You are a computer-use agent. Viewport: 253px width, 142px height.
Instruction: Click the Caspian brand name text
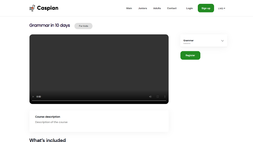click(x=48, y=8)
